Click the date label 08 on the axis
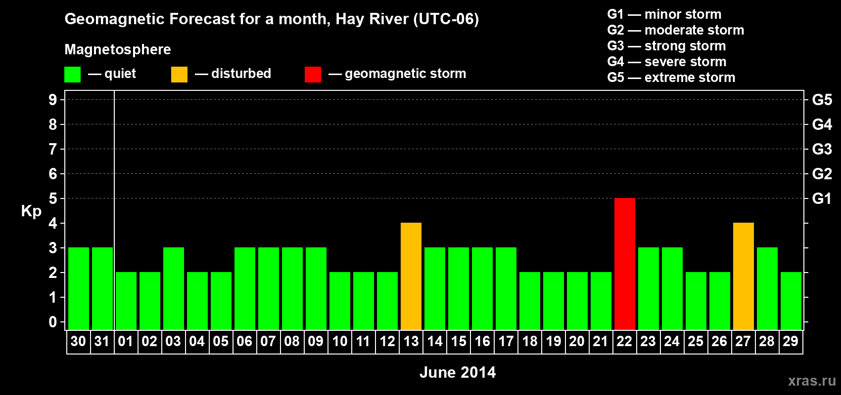Screen dimensions: 841x395 (292, 341)
